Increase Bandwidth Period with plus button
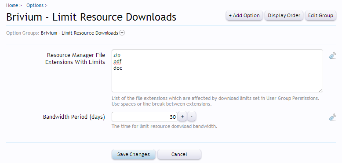The width and height of the screenshot is (342, 163). [182, 117]
